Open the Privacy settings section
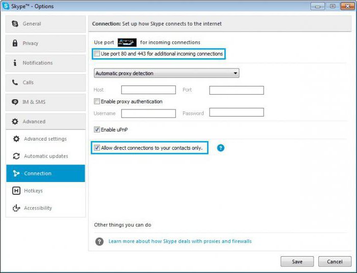Screen dimensions: 357x273 [x=45, y=43]
